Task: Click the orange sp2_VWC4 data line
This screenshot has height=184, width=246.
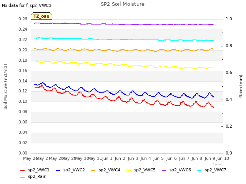Action: (124, 50)
